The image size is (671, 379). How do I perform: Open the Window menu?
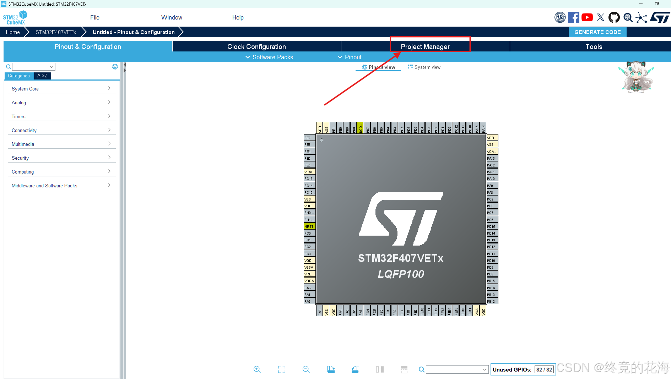click(x=172, y=17)
